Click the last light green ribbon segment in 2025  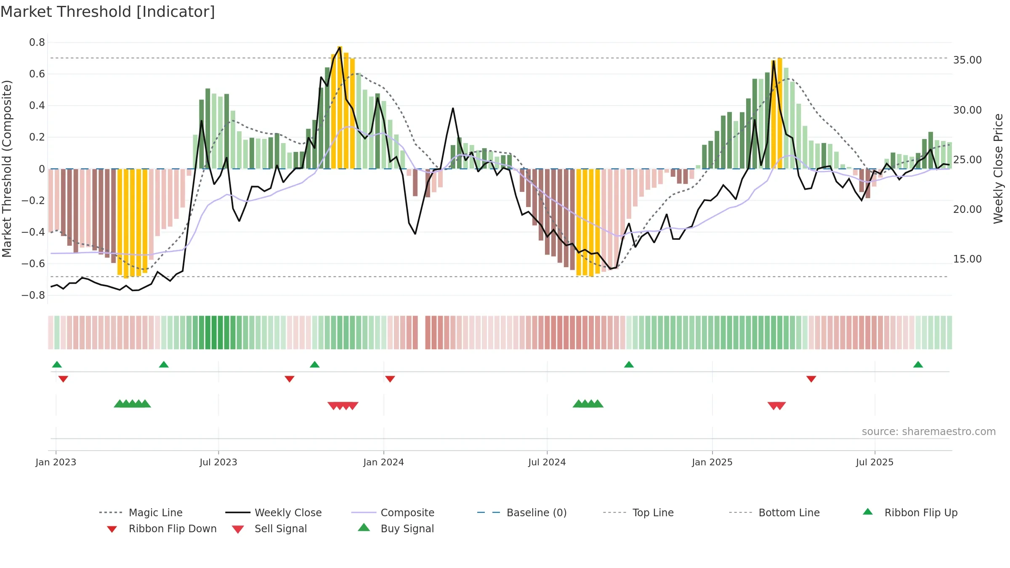[949, 332]
